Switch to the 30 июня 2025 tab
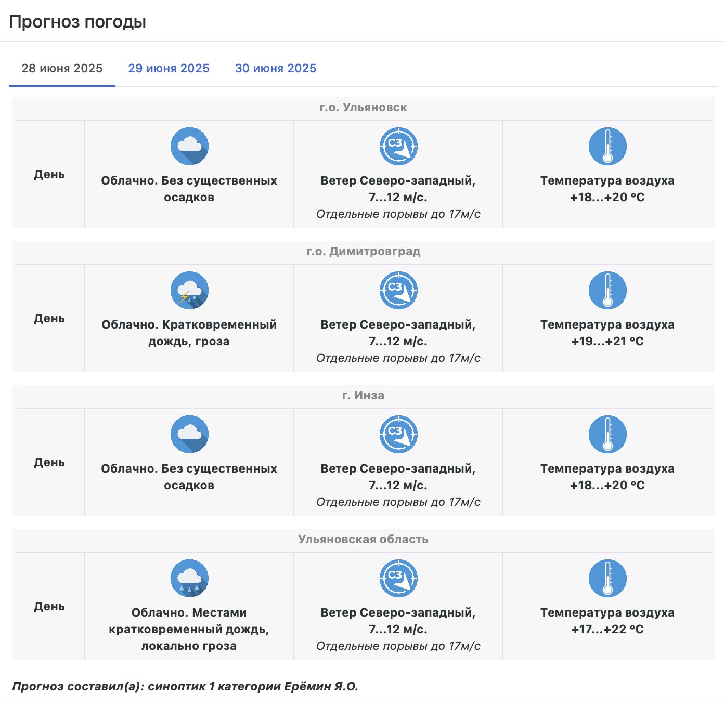724x705 pixels. (x=276, y=68)
